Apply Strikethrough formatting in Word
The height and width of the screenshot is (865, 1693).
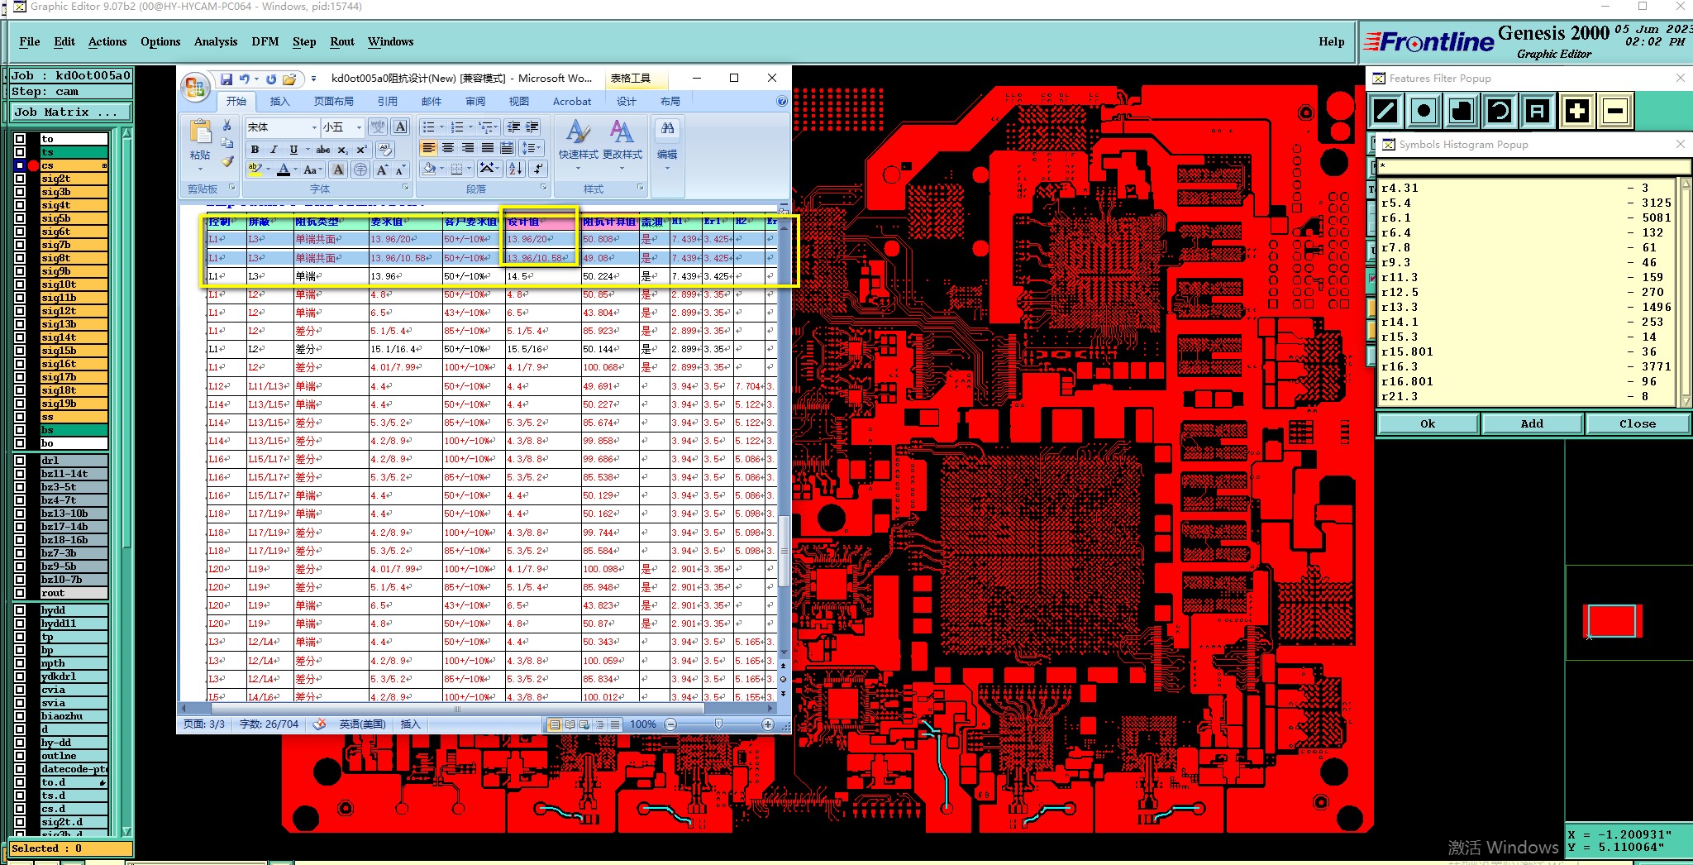(x=322, y=150)
